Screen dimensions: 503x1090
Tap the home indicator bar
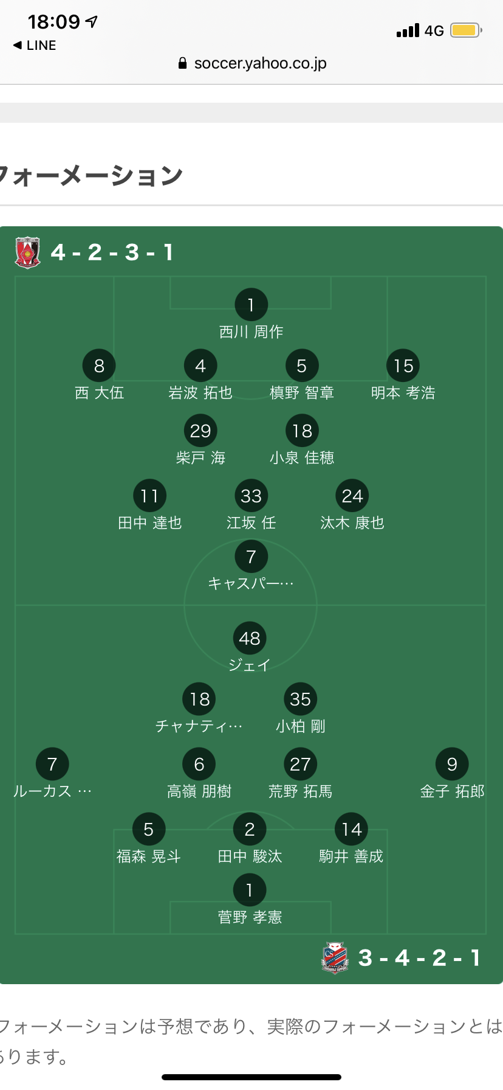pos(251,1077)
